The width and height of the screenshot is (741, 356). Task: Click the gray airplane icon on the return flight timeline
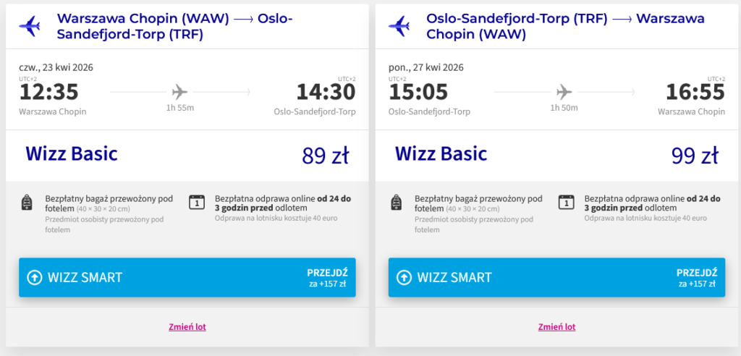point(564,92)
